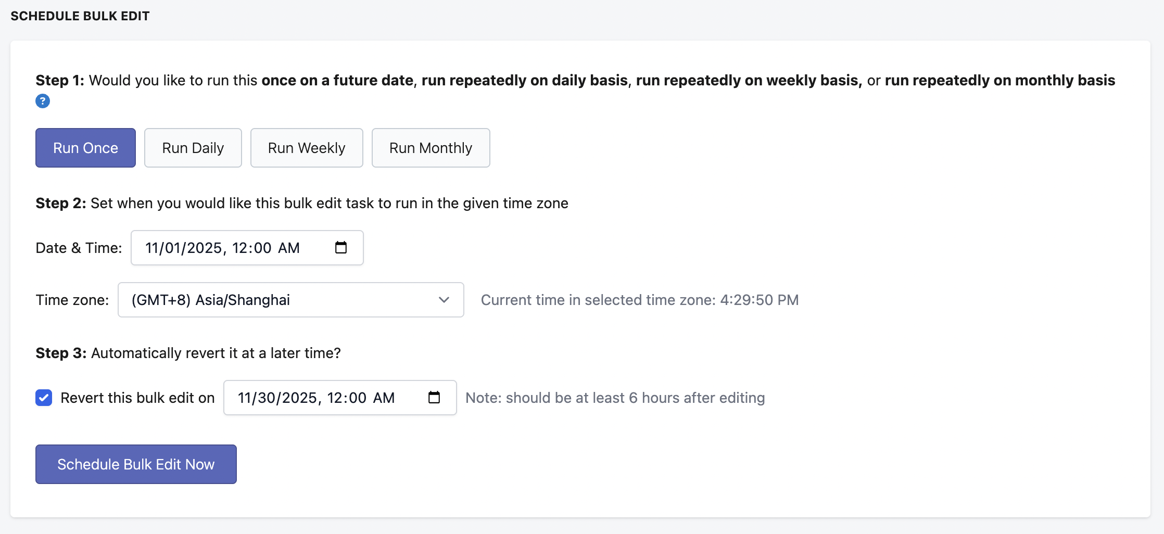Click AM segment in Date & Time field
Image resolution: width=1164 pixels, height=534 pixels.
(289, 248)
